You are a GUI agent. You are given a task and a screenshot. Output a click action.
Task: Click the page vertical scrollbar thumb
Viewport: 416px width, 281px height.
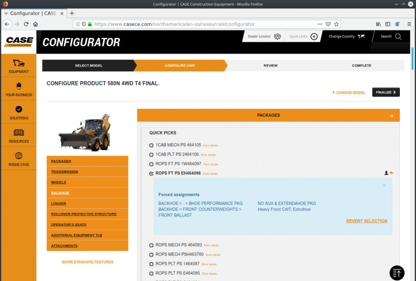pyautogui.click(x=412, y=58)
